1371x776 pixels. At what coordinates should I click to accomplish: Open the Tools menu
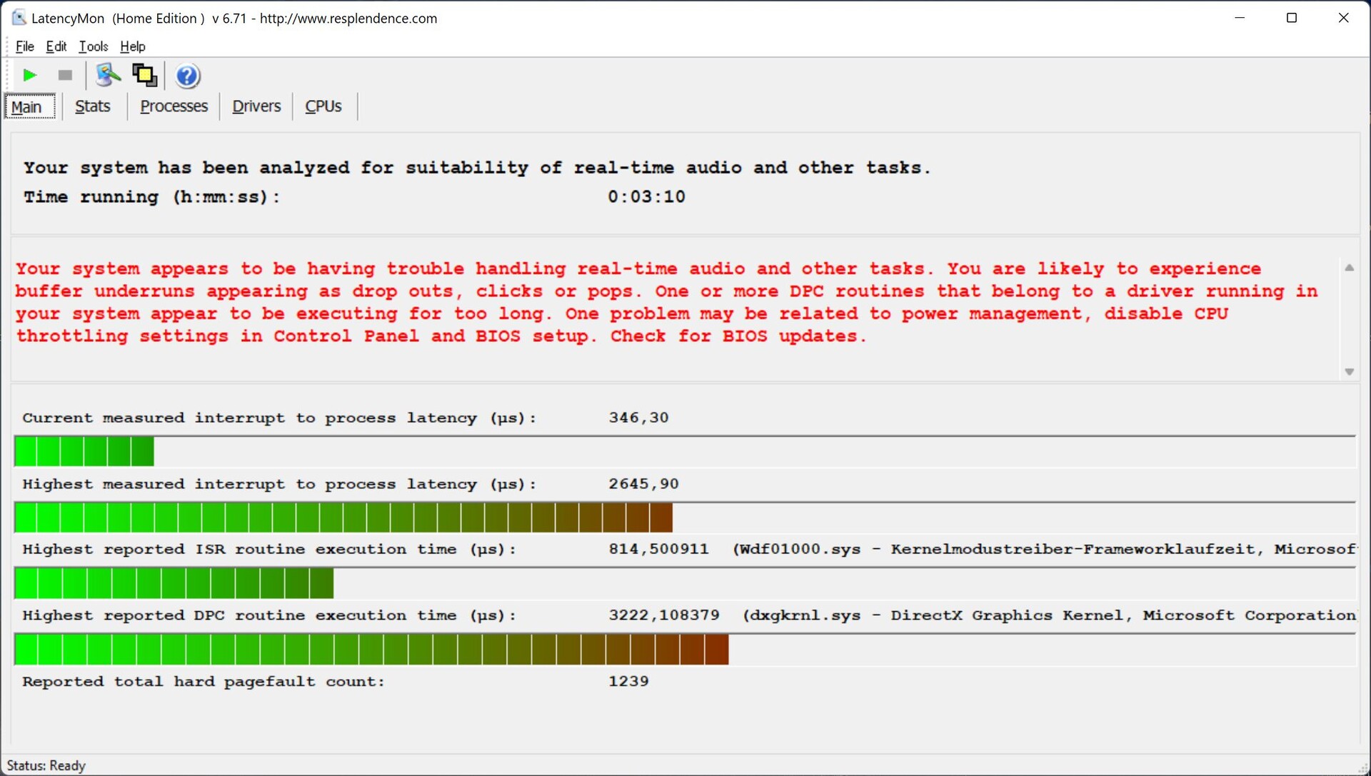pyautogui.click(x=93, y=46)
